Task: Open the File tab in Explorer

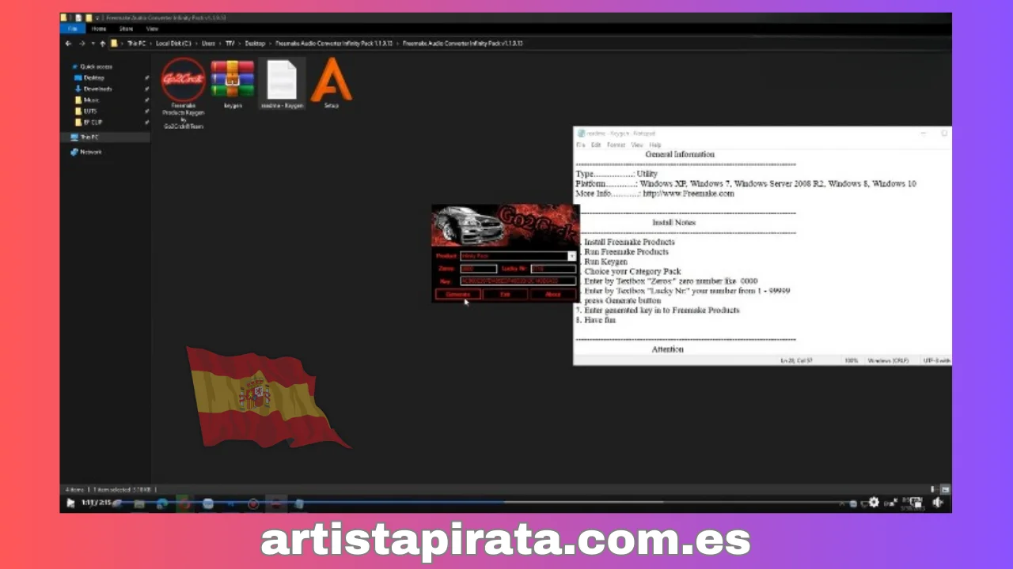Action: pyautogui.click(x=72, y=28)
